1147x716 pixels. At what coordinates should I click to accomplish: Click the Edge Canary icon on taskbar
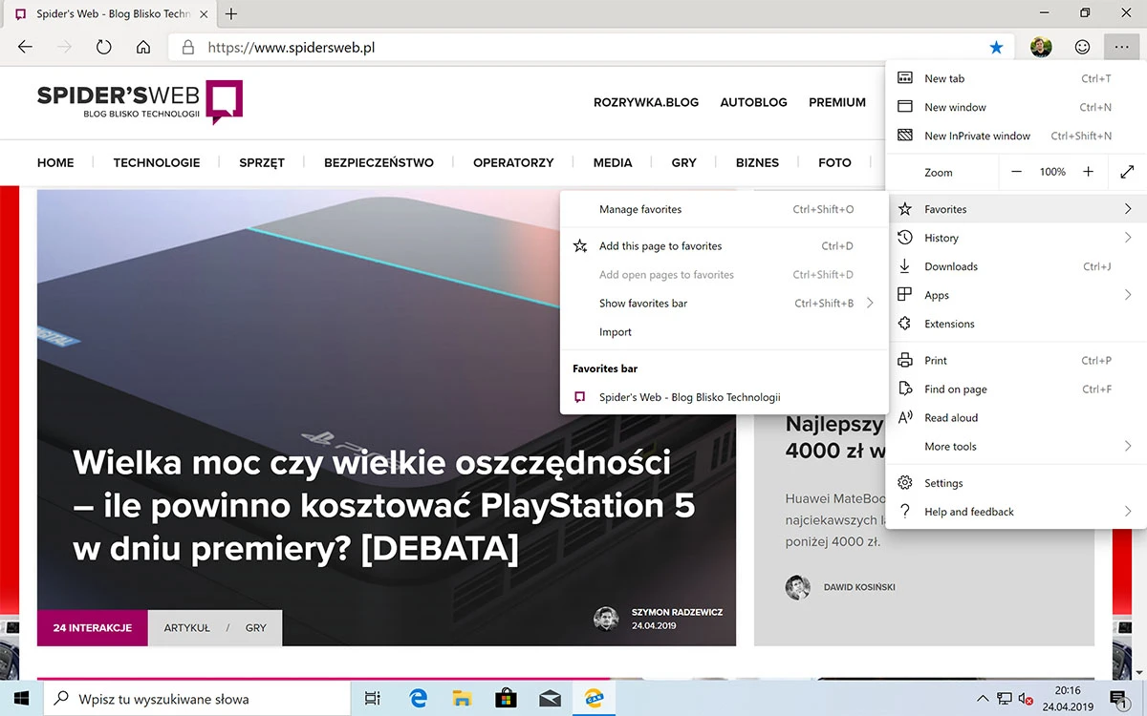594,699
